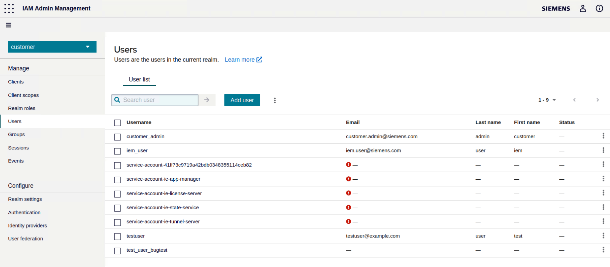Viewport: 610px width, 267px height.
Task: Open the app launcher grid icon
Action: click(x=9, y=9)
